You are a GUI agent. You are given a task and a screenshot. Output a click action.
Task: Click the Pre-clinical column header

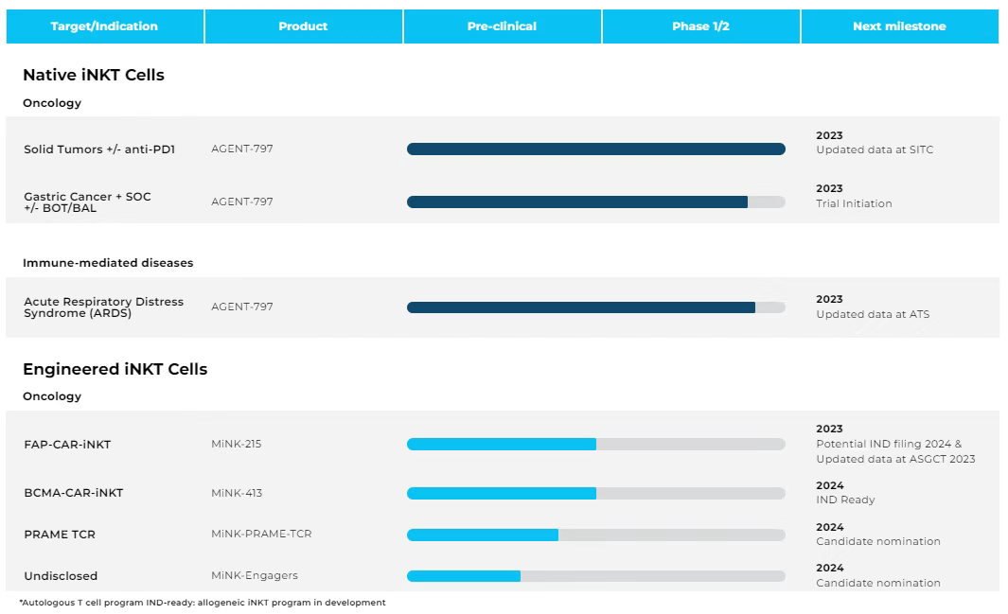pyautogui.click(x=502, y=26)
